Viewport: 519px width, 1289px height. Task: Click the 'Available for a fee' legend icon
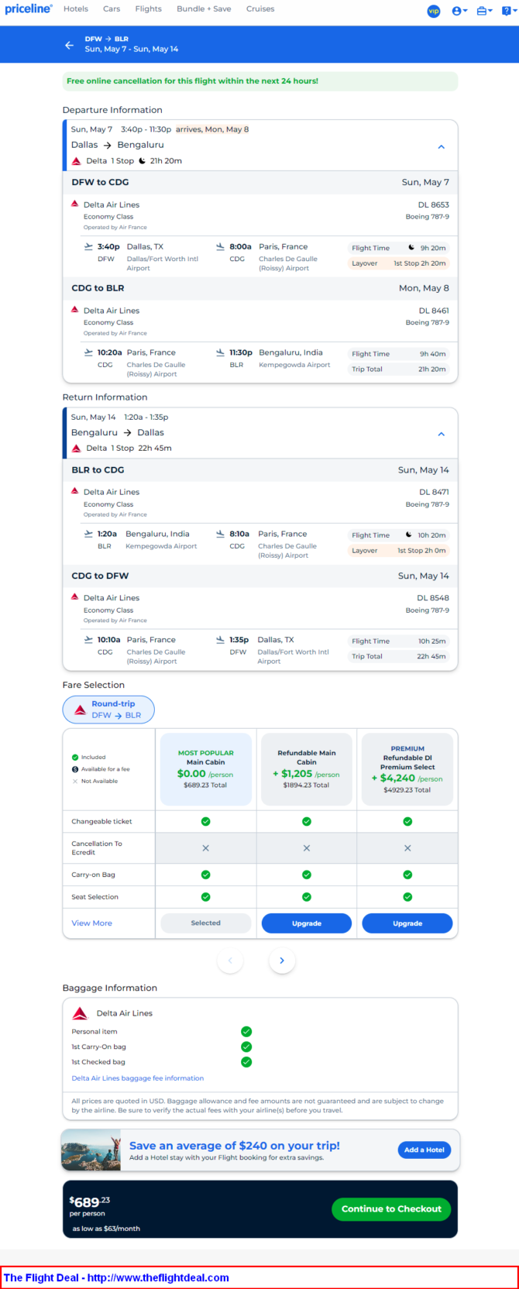[75, 769]
